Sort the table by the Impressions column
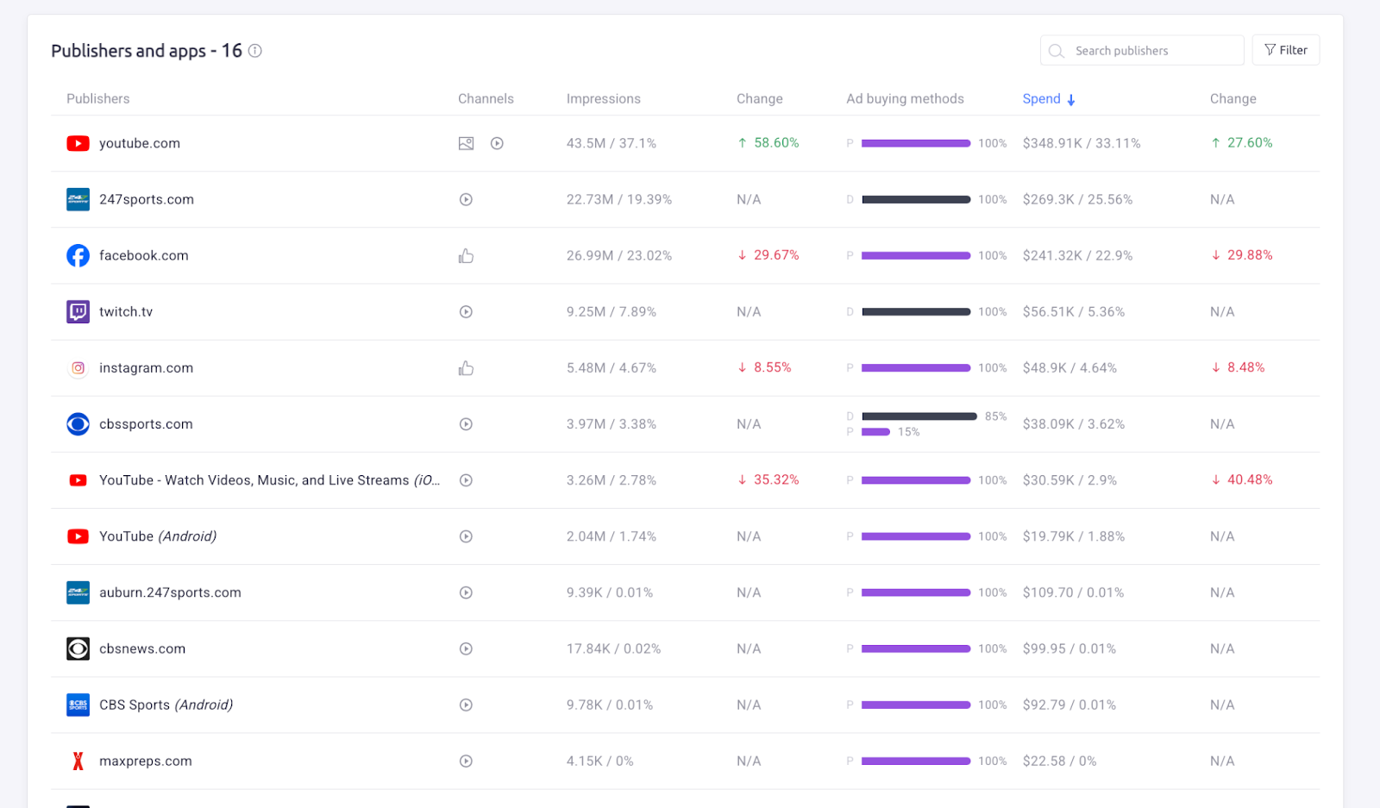 [603, 98]
